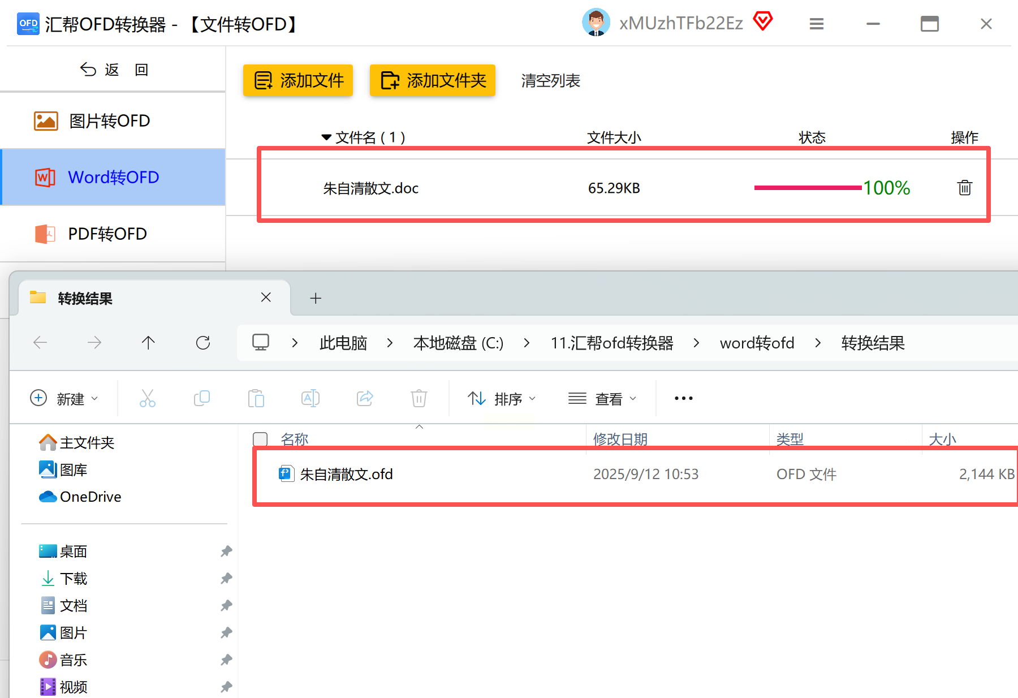This screenshot has height=698, width=1018.
Task: Tick the select-all checkbox beside 名称
Action: (x=260, y=439)
